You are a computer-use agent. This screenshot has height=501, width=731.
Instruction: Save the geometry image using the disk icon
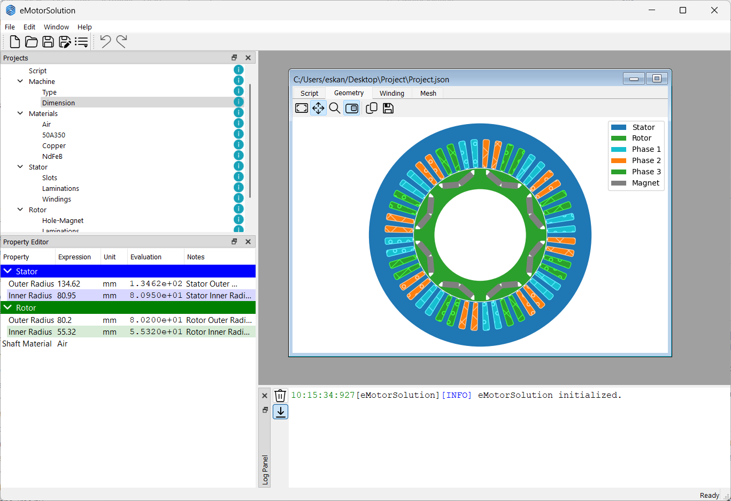(x=388, y=107)
